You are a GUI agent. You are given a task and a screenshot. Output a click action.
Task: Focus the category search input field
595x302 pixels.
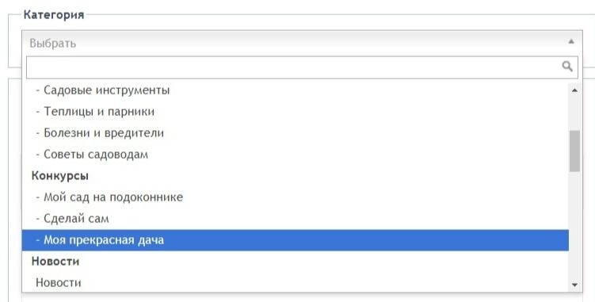pos(302,67)
